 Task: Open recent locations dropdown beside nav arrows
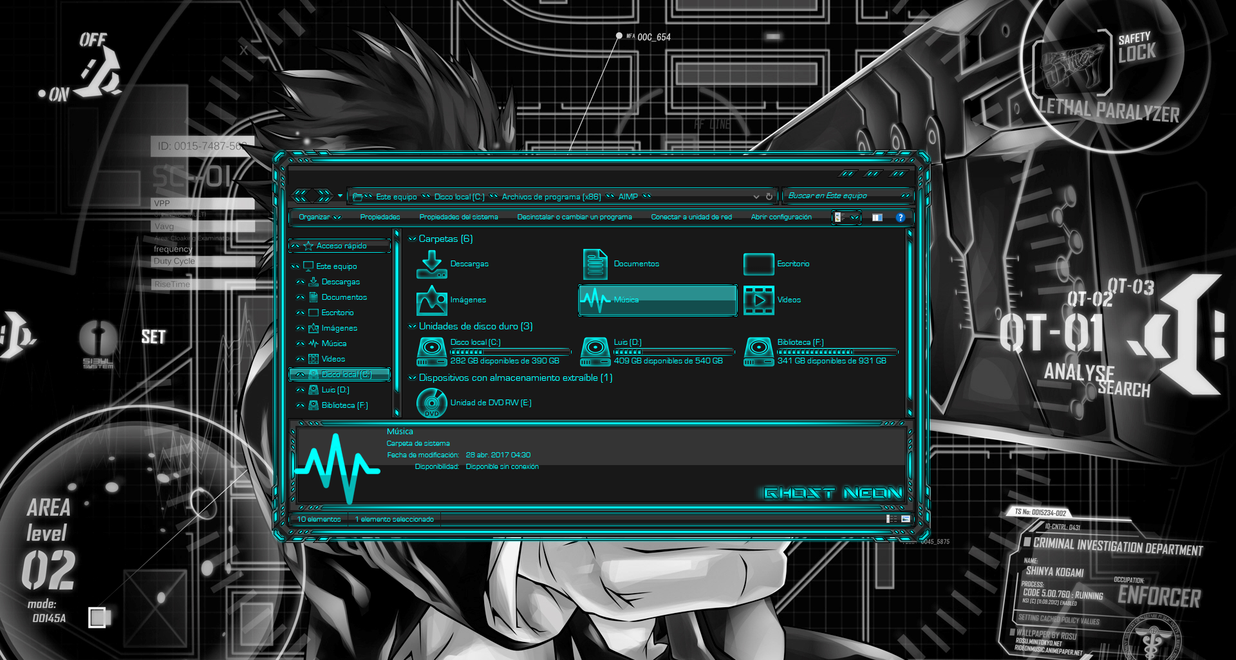[340, 196]
